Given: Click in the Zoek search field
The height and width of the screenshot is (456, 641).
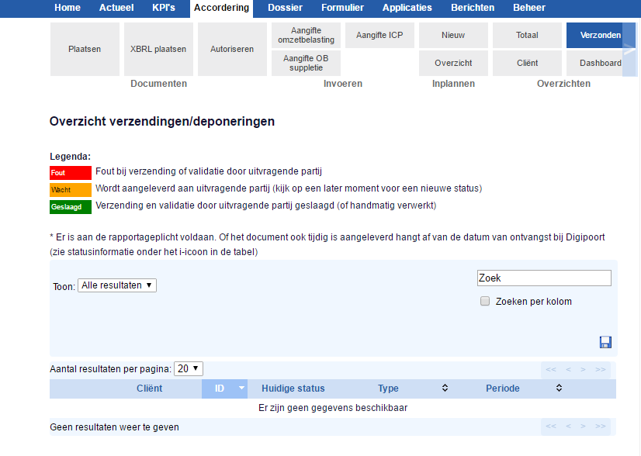Looking at the screenshot, I should tap(544, 278).
